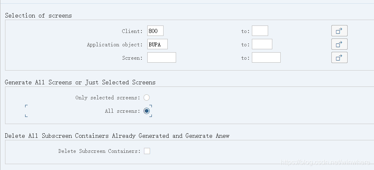
Task: Open multiple selection for Client
Action: point(339,31)
